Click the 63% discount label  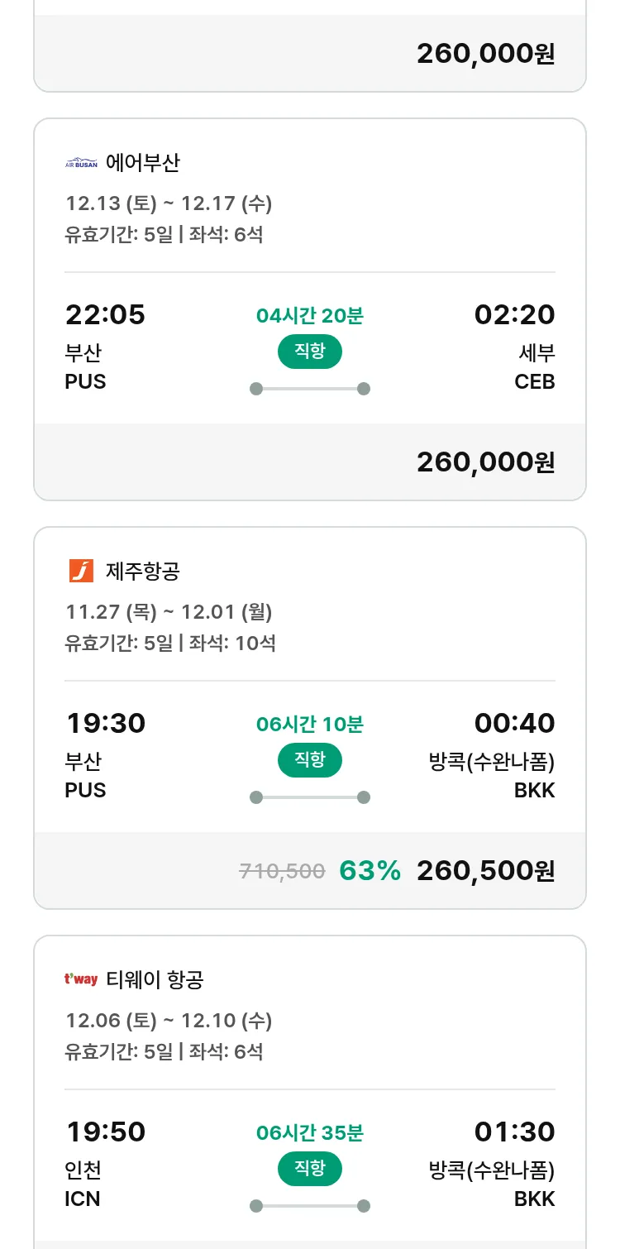coord(370,870)
